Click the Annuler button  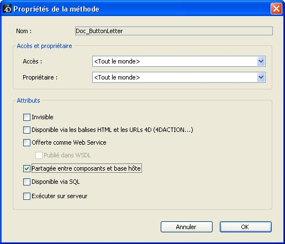pyautogui.click(x=187, y=227)
